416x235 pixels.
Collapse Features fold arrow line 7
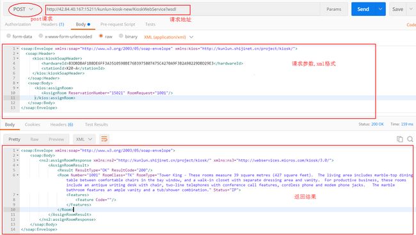click(x=18, y=195)
